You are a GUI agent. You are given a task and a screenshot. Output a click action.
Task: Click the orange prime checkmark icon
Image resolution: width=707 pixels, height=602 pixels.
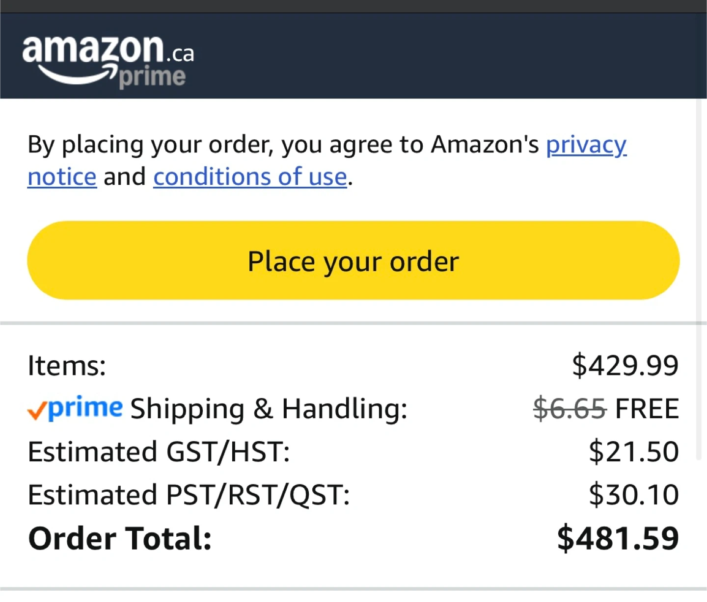pos(37,410)
